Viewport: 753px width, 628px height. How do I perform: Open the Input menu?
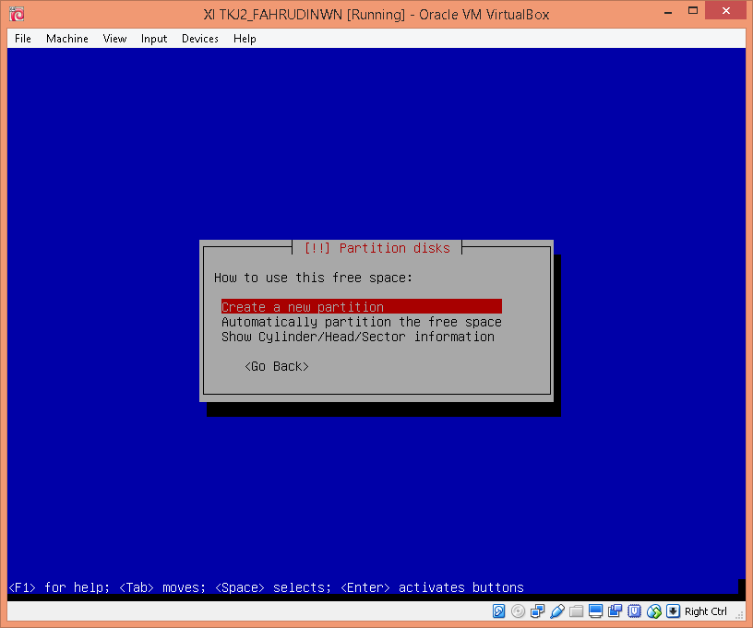point(154,39)
